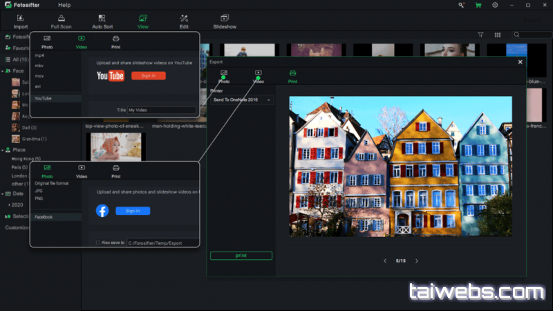This screenshot has height=311, width=553.
Task: Start a Full Scan from toolbar
Action: (62, 20)
